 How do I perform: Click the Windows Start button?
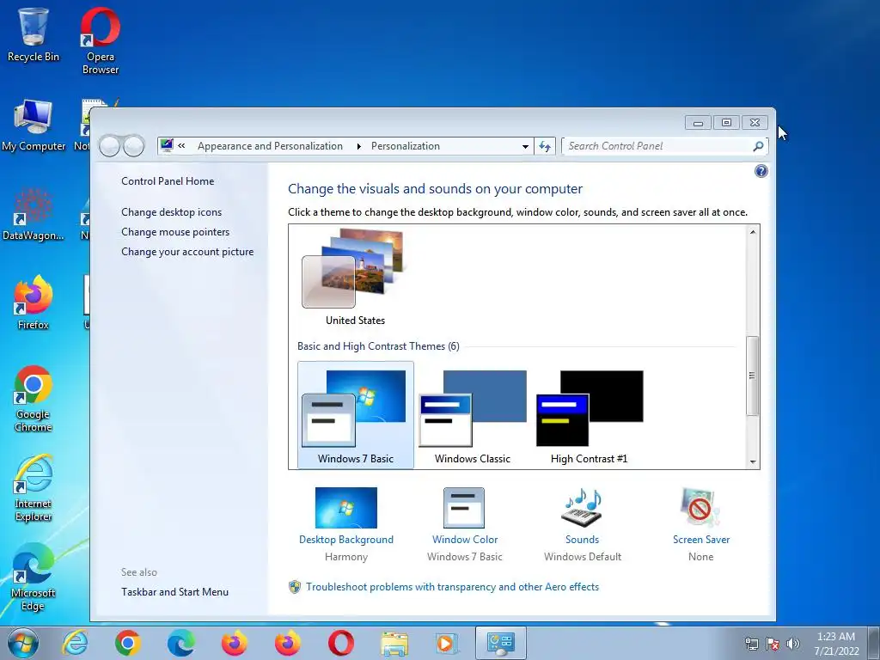coord(23,643)
